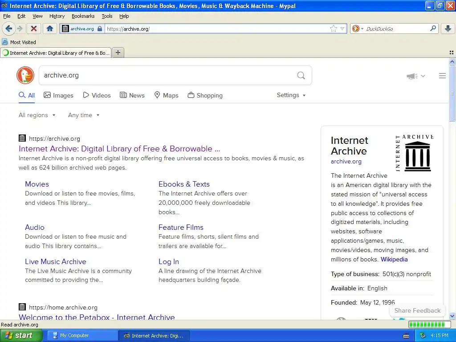The image size is (456, 342).
Task: Click the browser address bar URL
Action: (217, 28)
